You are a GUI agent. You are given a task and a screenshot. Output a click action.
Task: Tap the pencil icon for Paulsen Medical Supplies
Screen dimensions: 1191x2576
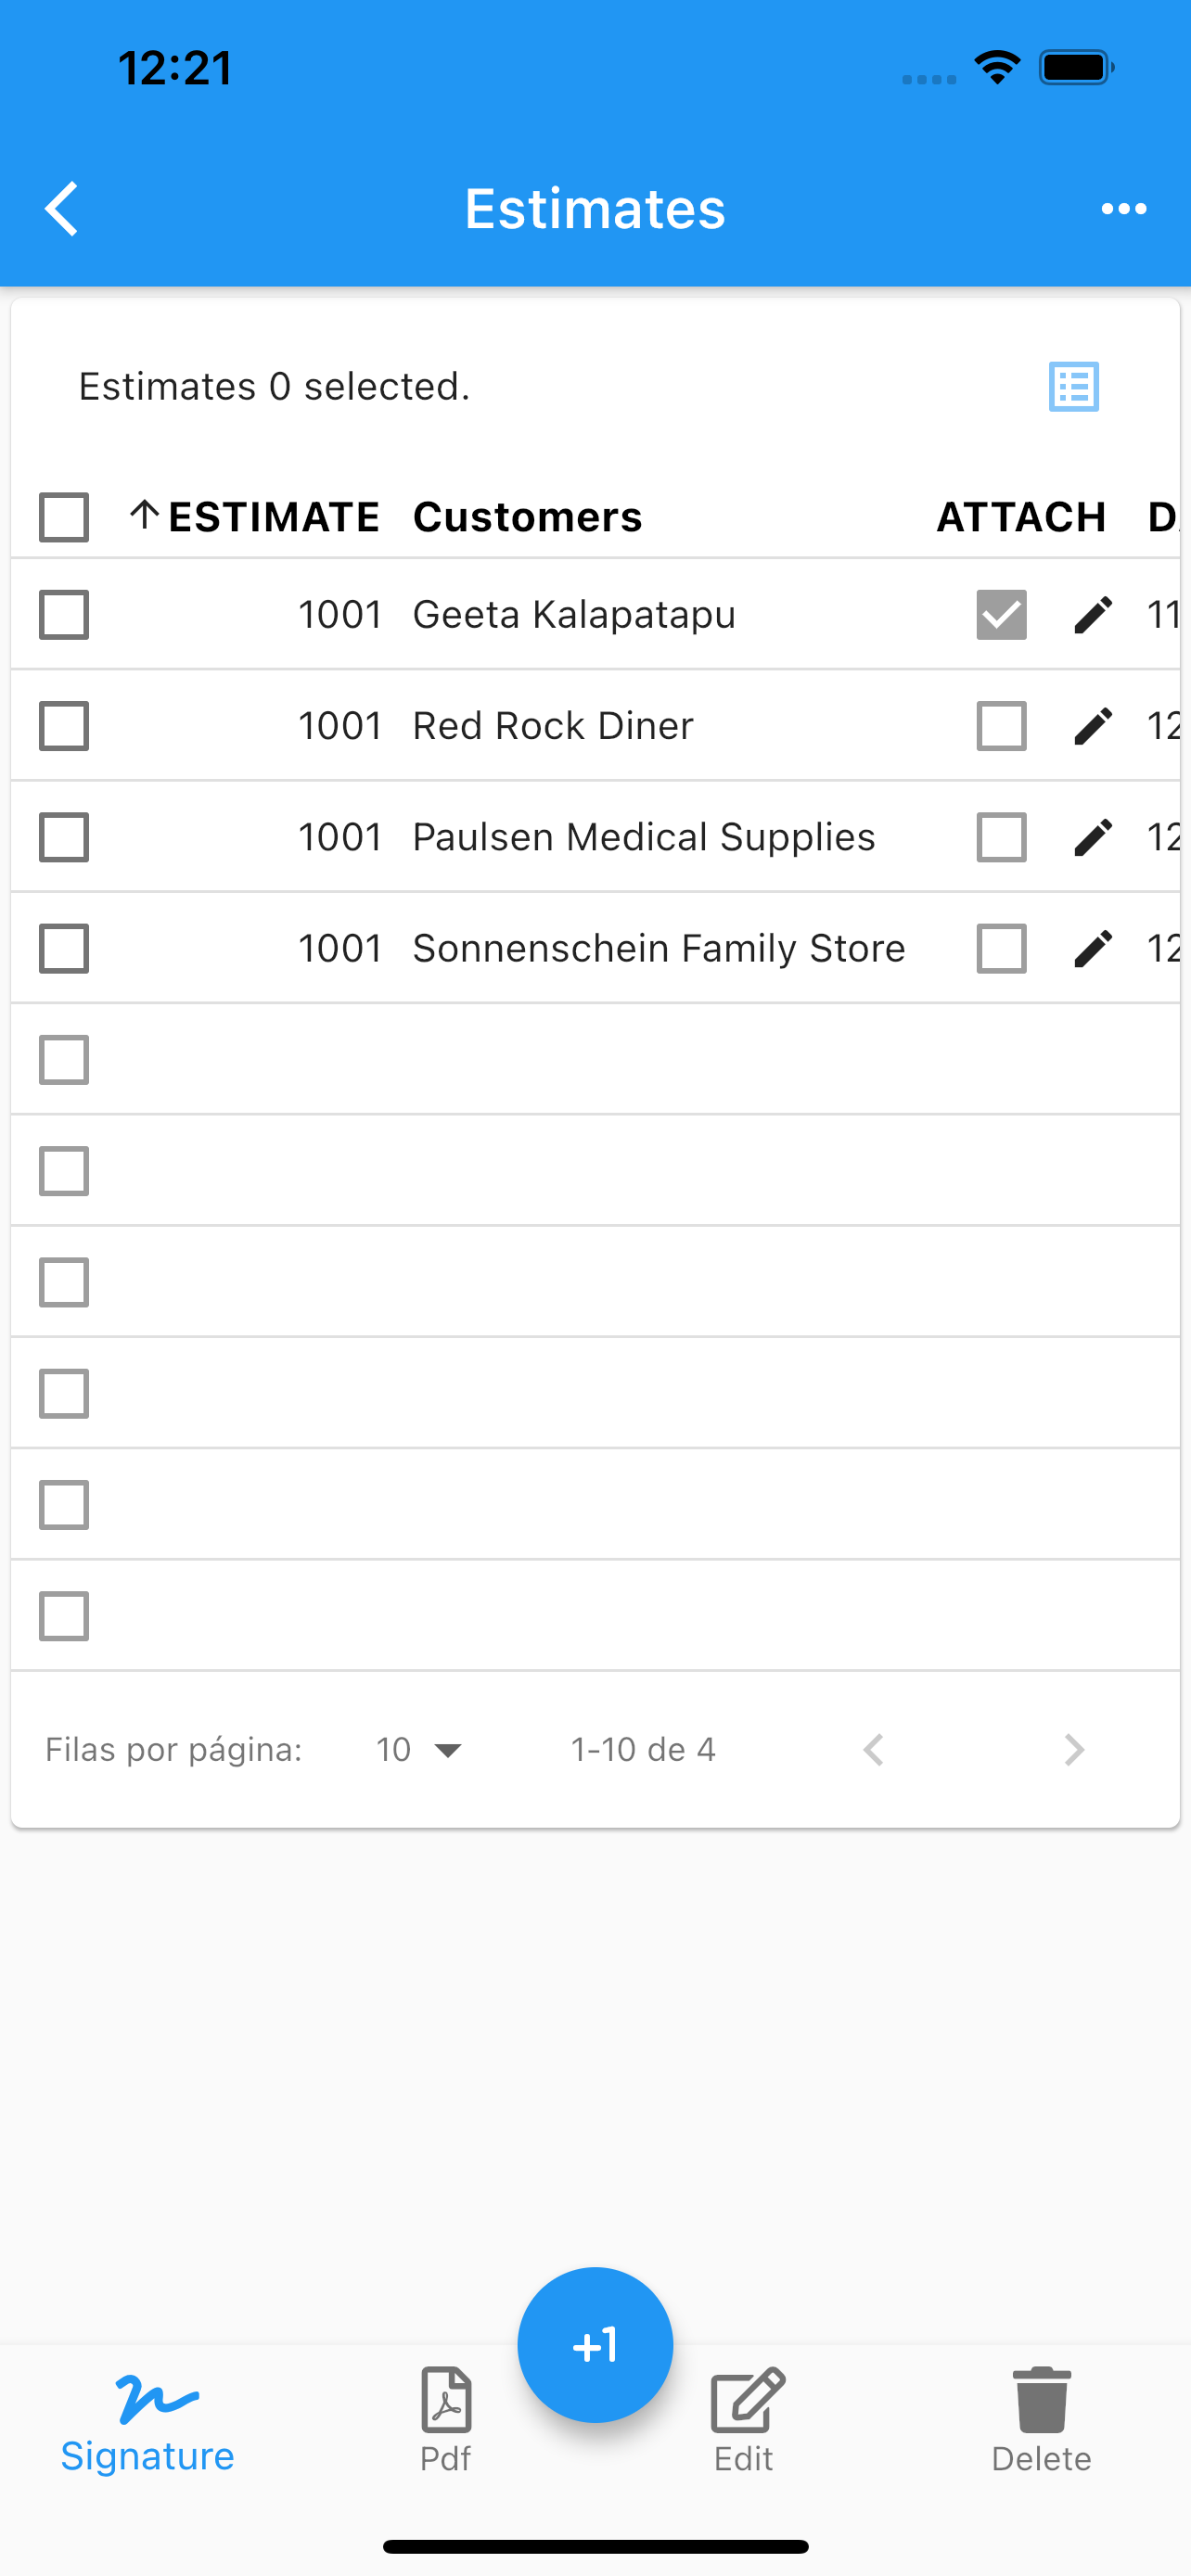(x=1093, y=837)
